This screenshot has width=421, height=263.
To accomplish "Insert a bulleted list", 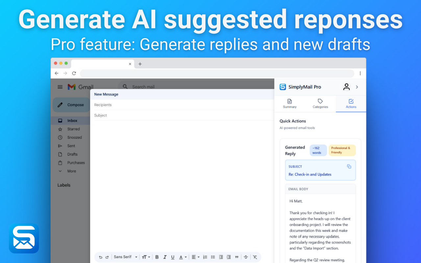I will [x=213, y=257].
